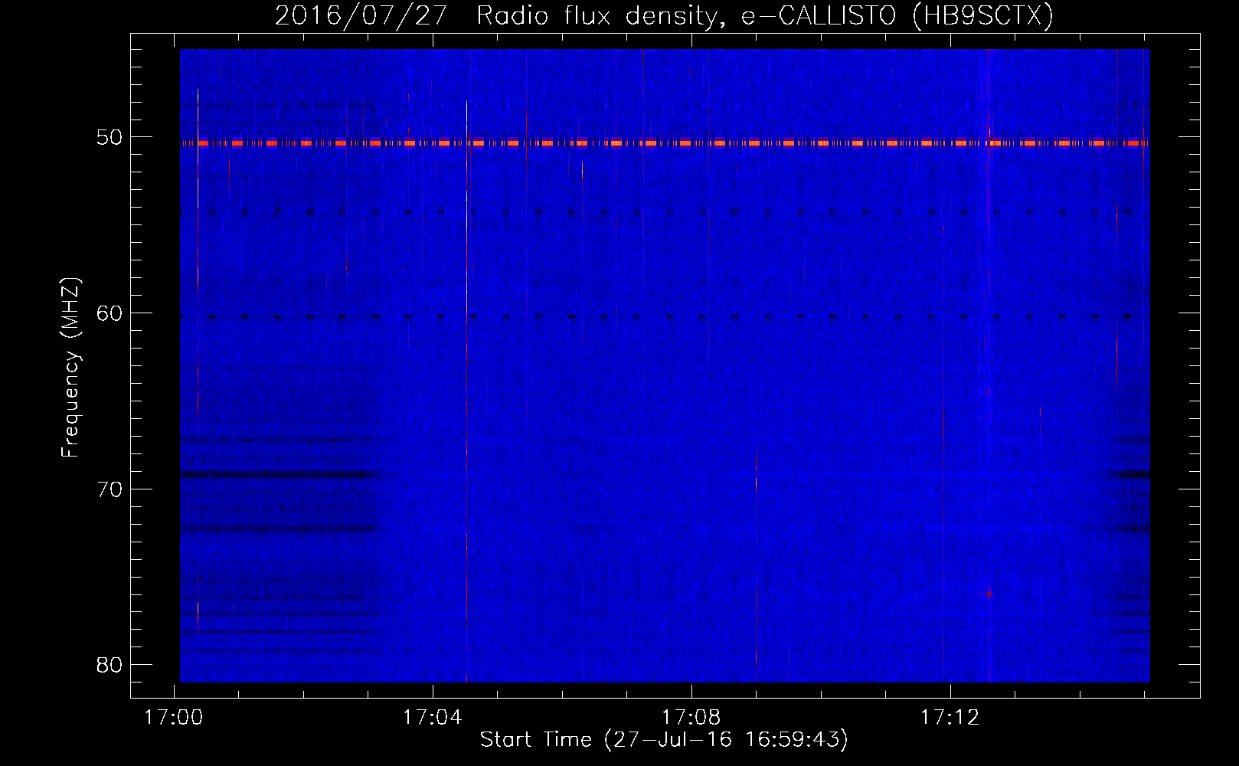This screenshot has height=766, width=1239.
Task: Click the 17:12 time tick label
Action: point(950,717)
